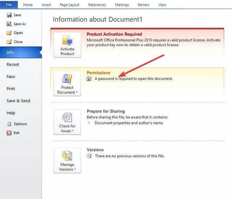Click the Office Professional Plus 2010 license text
This screenshot has width=232, height=199.
click(x=154, y=42)
